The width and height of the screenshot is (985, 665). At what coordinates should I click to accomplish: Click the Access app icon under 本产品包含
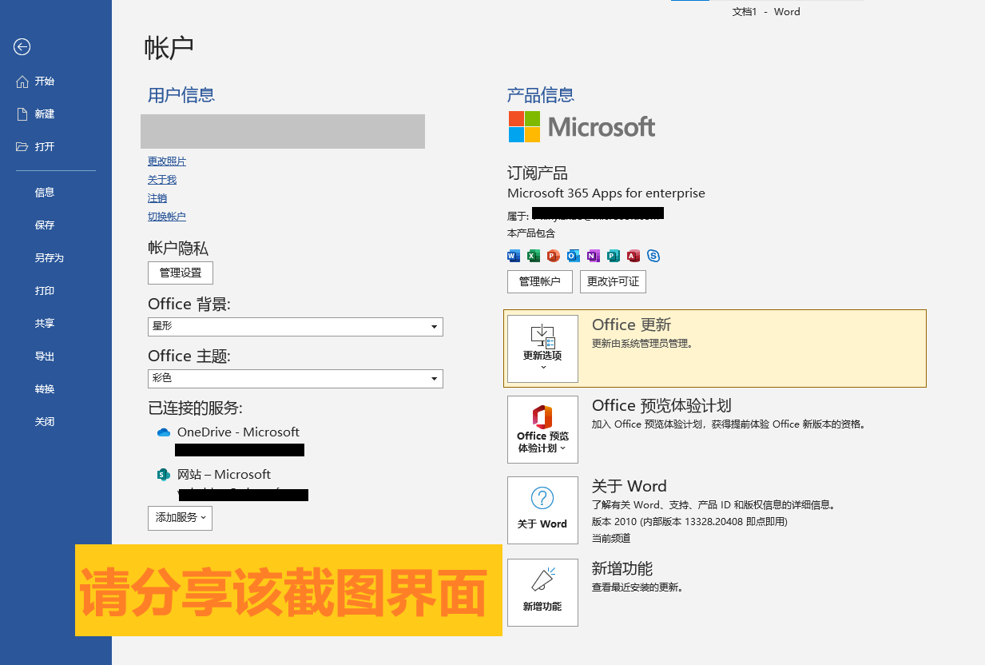click(633, 256)
